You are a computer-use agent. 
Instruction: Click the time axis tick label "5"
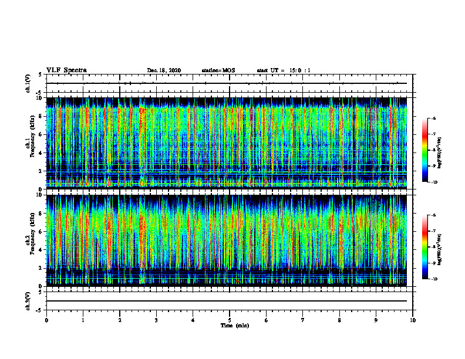pos(230,320)
